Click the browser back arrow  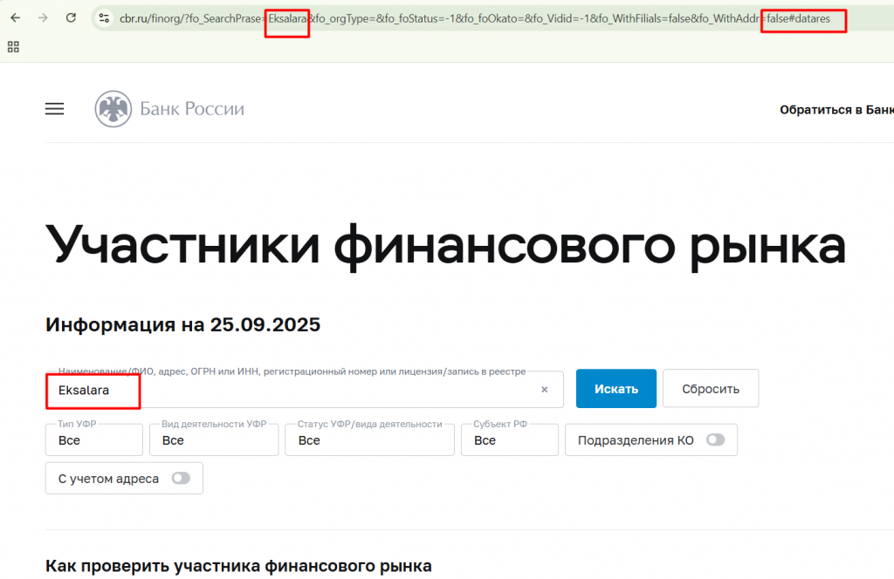click(x=15, y=17)
